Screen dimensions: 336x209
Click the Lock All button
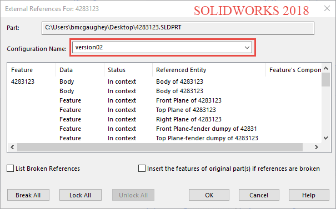pyautogui.click(x=81, y=195)
